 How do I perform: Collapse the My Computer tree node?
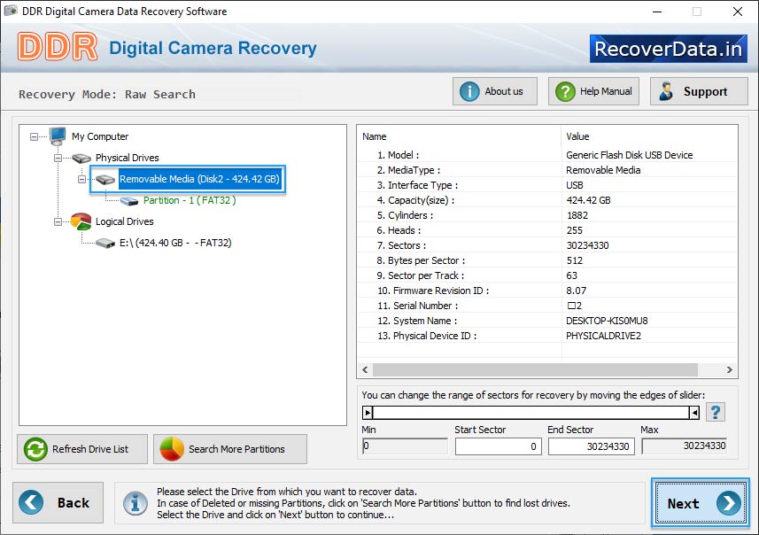[x=34, y=137]
